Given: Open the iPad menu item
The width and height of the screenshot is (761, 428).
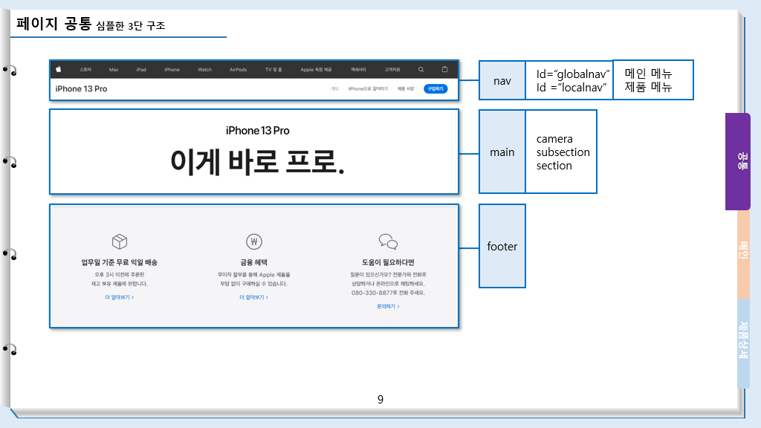Looking at the screenshot, I should point(141,70).
